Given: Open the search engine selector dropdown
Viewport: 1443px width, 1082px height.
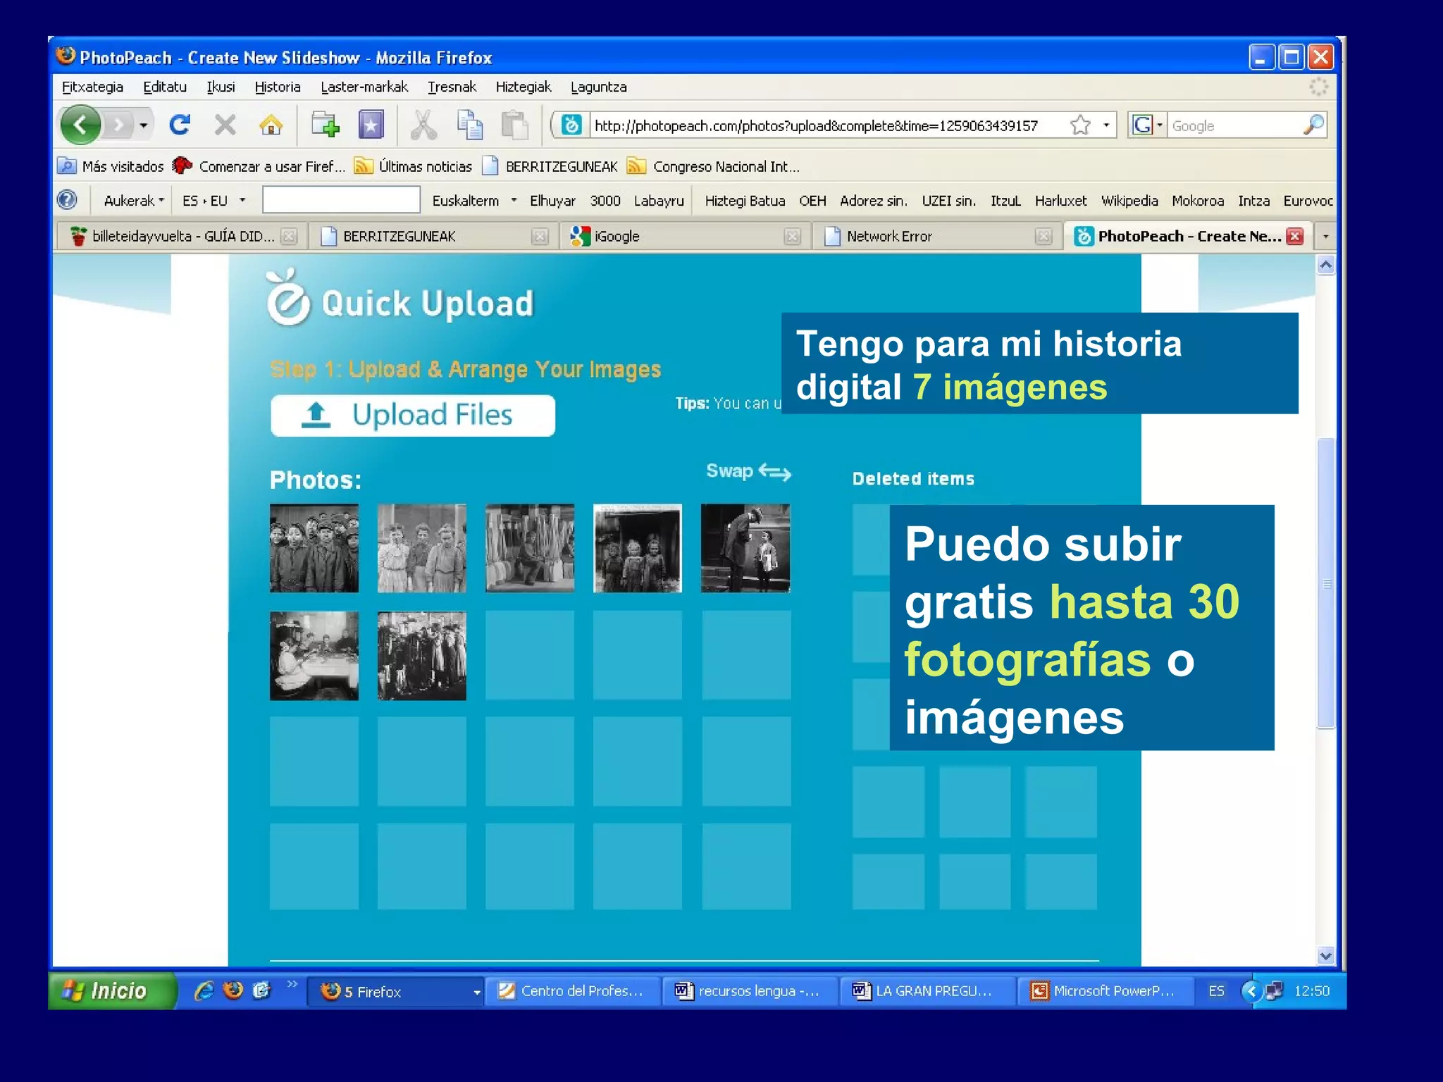Looking at the screenshot, I should (1159, 125).
